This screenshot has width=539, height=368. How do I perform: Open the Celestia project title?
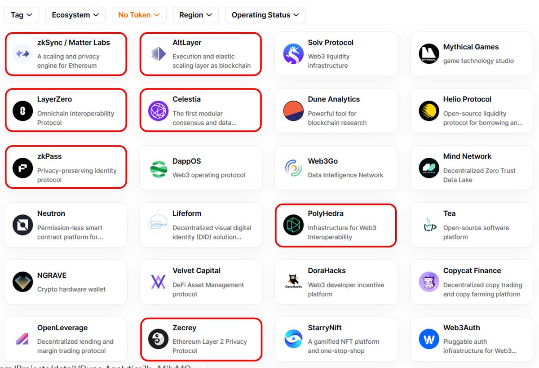(x=186, y=99)
